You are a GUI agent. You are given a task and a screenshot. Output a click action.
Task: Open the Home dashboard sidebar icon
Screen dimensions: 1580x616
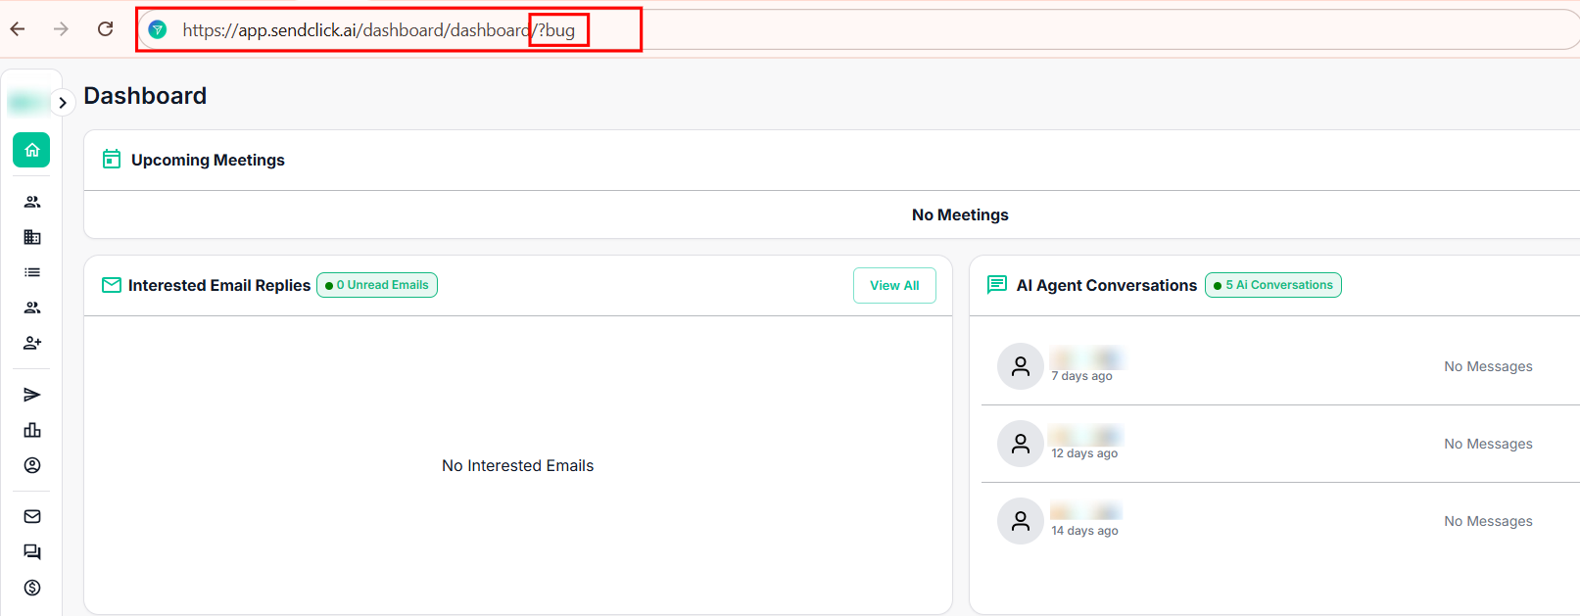31,150
